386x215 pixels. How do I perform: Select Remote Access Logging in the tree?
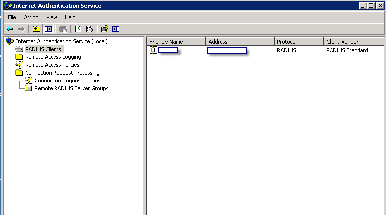53,57
